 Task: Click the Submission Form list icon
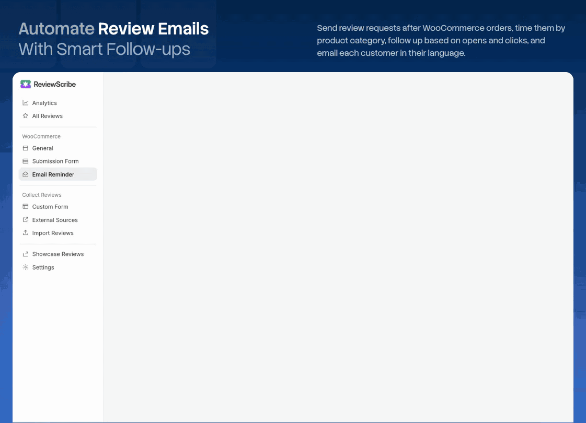click(26, 161)
